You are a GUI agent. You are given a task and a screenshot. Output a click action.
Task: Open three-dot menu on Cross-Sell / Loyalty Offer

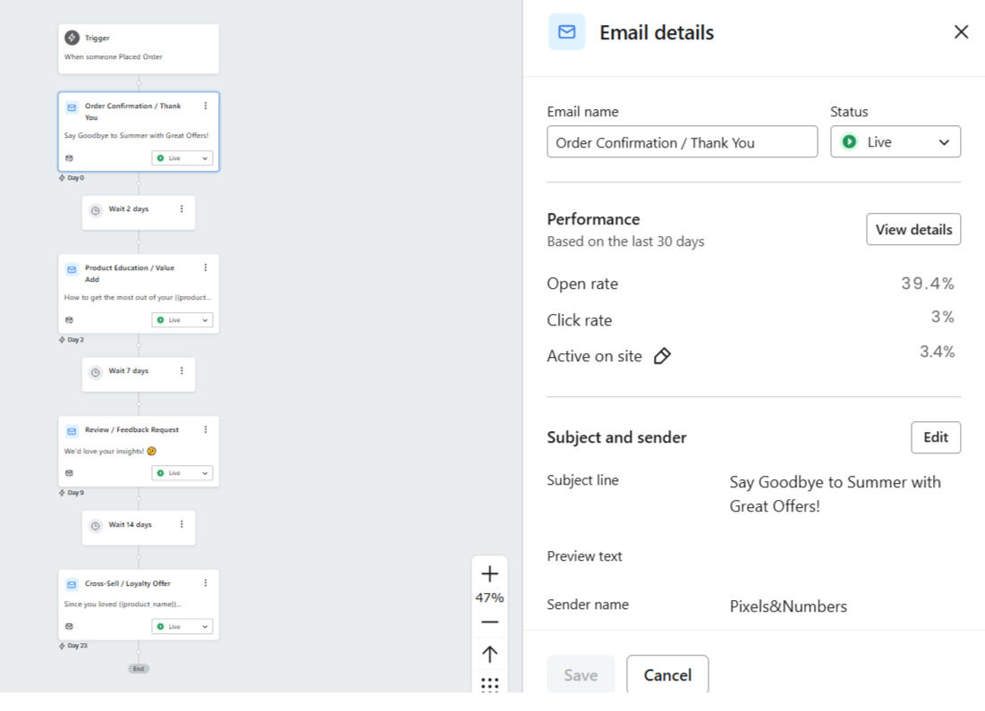tap(205, 583)
